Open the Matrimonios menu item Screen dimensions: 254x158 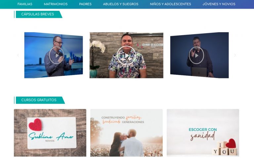click(56, 4)
